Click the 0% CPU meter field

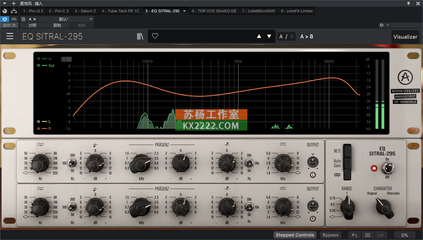tap(405, 235)
